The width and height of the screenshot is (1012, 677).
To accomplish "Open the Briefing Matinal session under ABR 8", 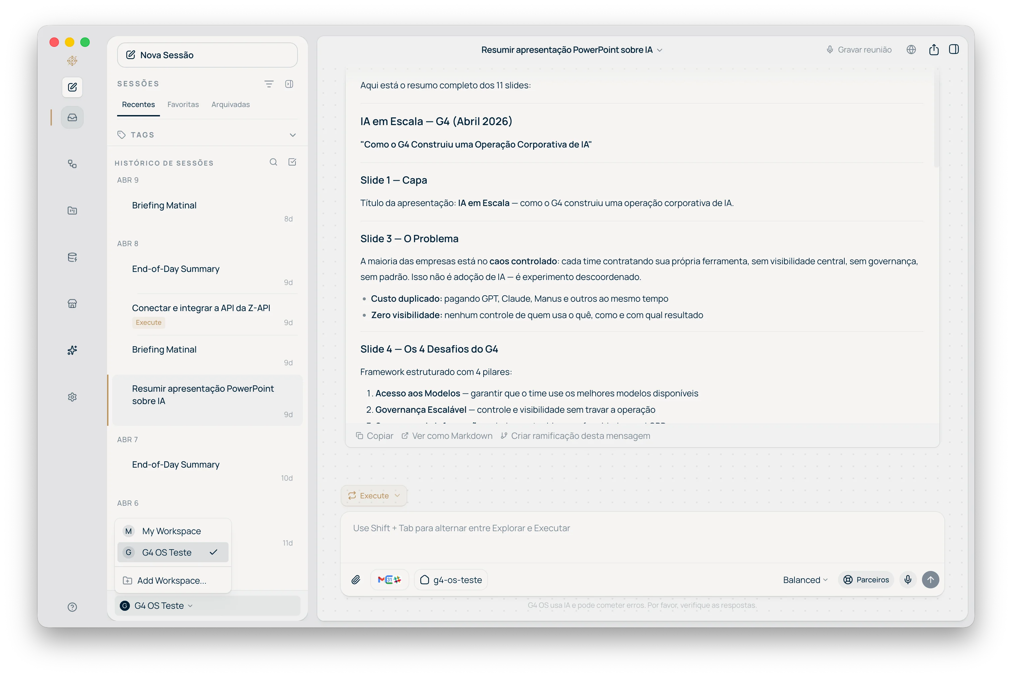I will [207, 355].
